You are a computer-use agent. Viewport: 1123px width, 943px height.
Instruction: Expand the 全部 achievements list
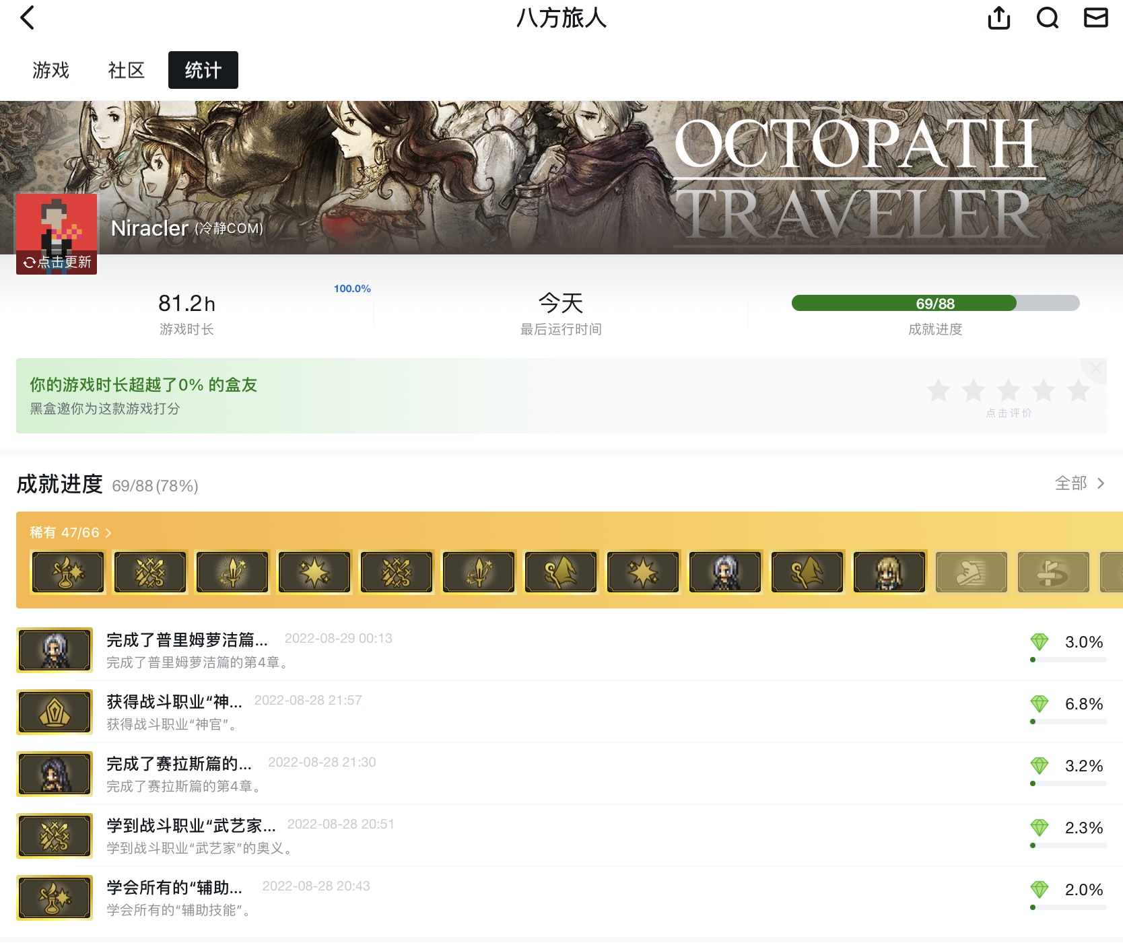click(x=1079, y=483)
